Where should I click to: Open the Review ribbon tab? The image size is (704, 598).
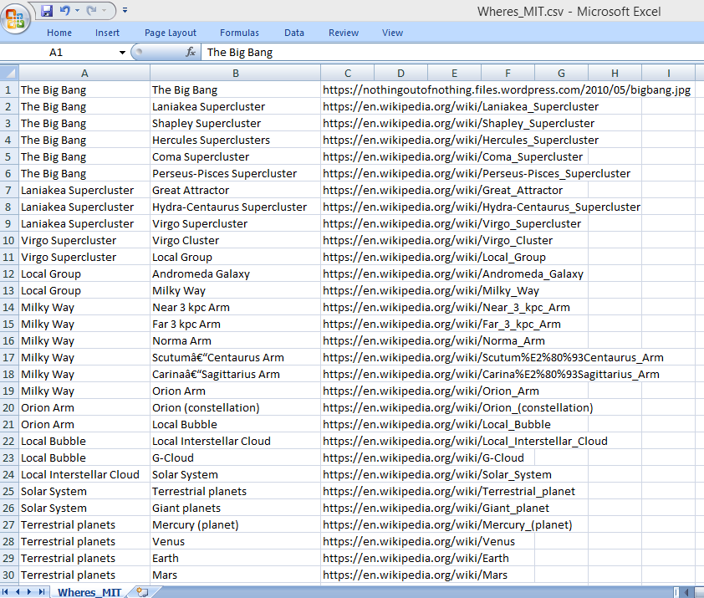(x=344, y=33)
